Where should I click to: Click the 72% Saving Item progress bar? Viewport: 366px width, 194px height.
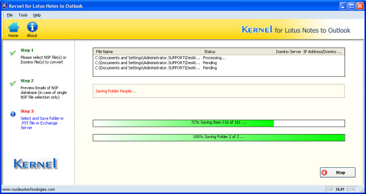(x=219, y=123)
